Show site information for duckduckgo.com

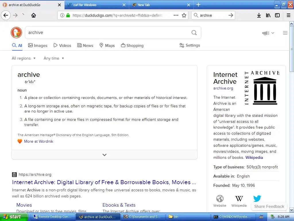(x=62, y=16)
